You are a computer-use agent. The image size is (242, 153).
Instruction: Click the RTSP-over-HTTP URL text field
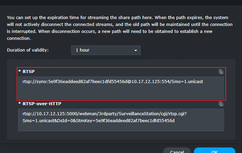tap(121, 120)
